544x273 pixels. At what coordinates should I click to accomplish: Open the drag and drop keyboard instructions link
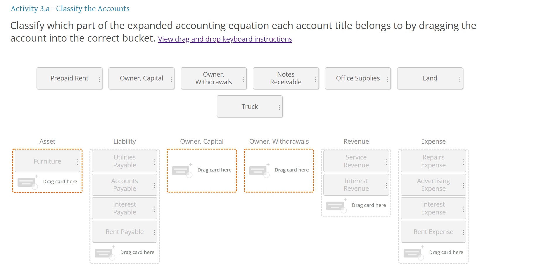click(225, 39)
